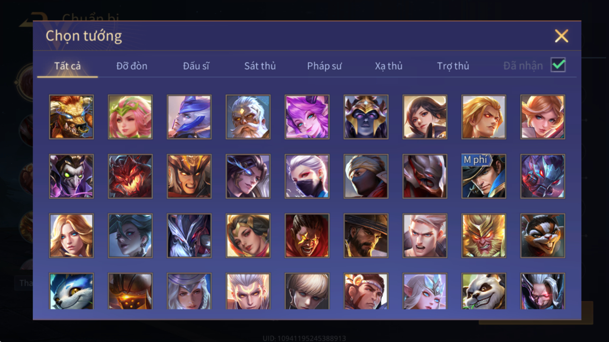
Task: Switch to the "Đỡ đòn" tab
Action: (132, 66)
